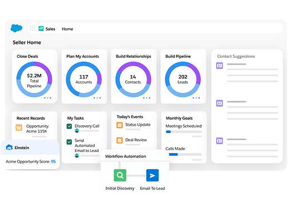
Task: Click the opportunity crown icon
Action: 19,127
